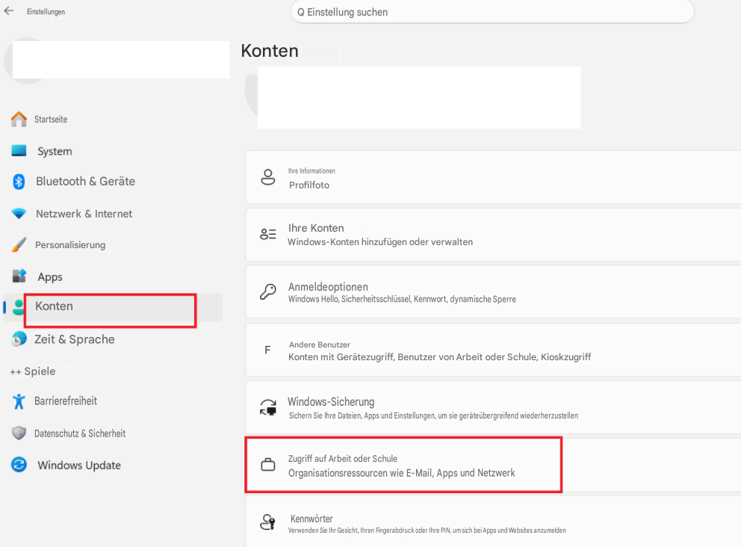Click the Profilfoto person icon

(x=268, y=177)
